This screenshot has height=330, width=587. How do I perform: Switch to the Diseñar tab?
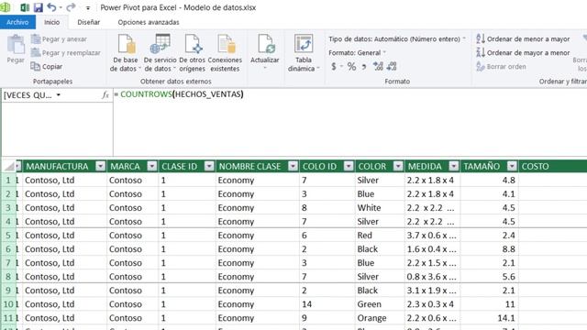pyautogui.click(x=89, y=22)
